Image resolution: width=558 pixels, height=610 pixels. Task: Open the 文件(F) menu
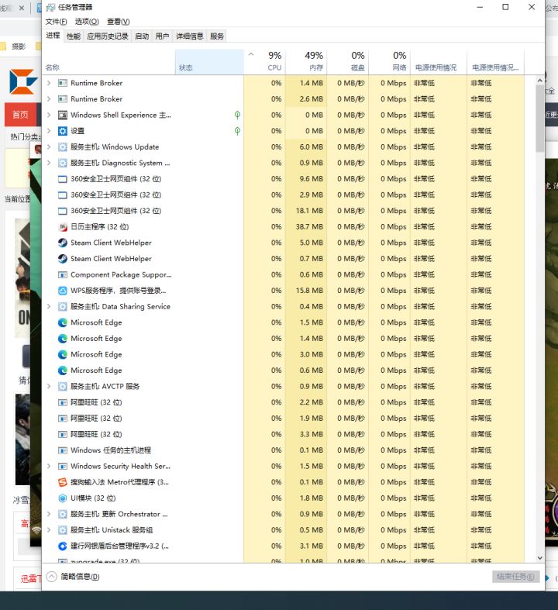point(56,22)
